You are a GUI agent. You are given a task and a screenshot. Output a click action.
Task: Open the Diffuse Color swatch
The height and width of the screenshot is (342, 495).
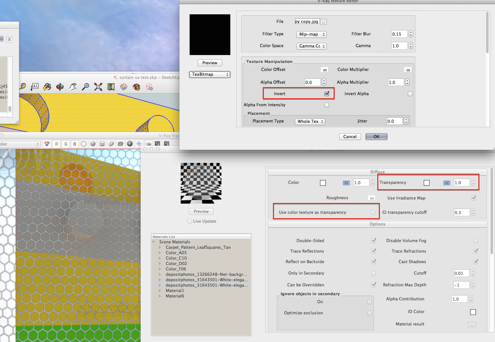point(323,183)
